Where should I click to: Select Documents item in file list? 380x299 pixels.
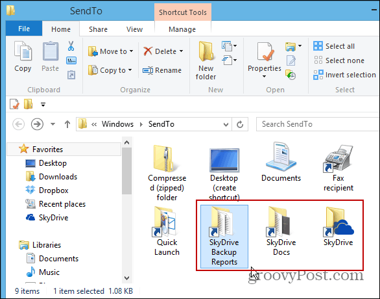point(281,162)
